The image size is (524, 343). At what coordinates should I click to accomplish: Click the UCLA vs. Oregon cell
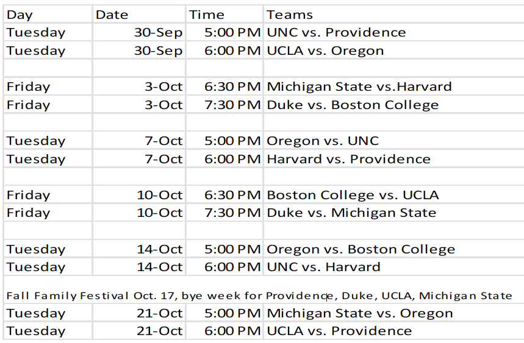coord(325,51)
